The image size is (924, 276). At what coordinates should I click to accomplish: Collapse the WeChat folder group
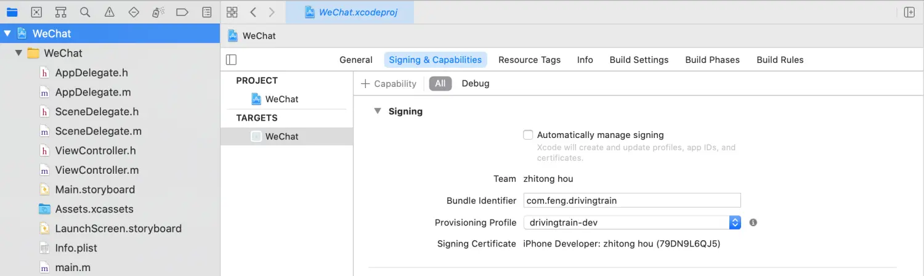18,53
